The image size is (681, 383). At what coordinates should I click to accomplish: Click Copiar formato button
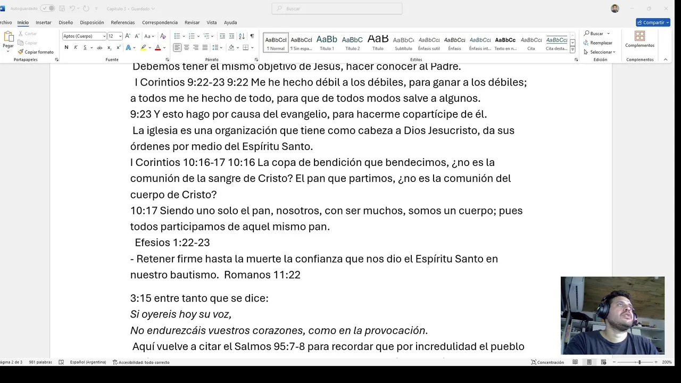tap(36, 52)
